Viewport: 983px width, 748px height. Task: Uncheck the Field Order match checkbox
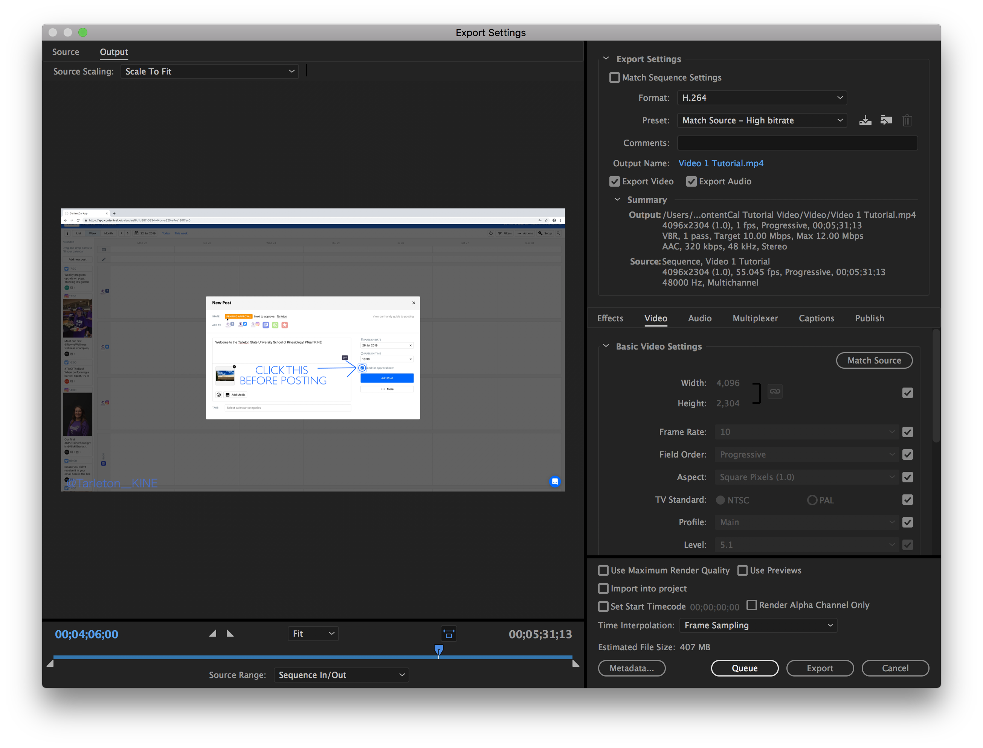tap(907, 455)
